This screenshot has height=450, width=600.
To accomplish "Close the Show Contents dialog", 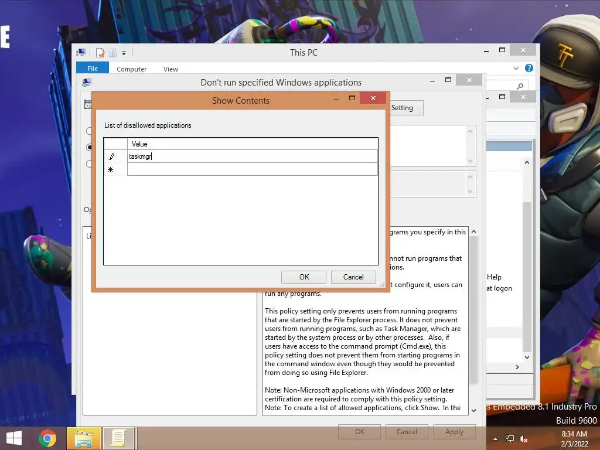I will pos(373,98).
